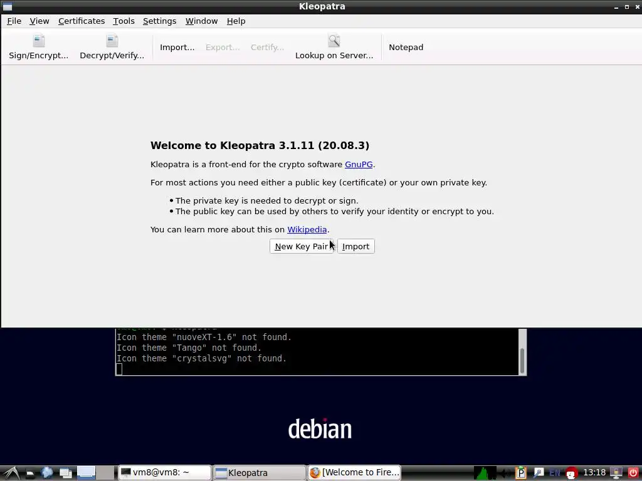Click the key search tray icon

click(x=539, y=473)
